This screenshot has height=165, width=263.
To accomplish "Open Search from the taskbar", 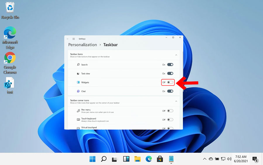I will coord(104,159).
